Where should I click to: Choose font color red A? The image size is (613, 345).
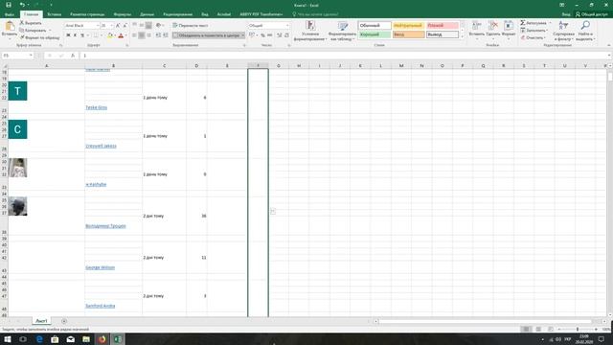(121, 35)
